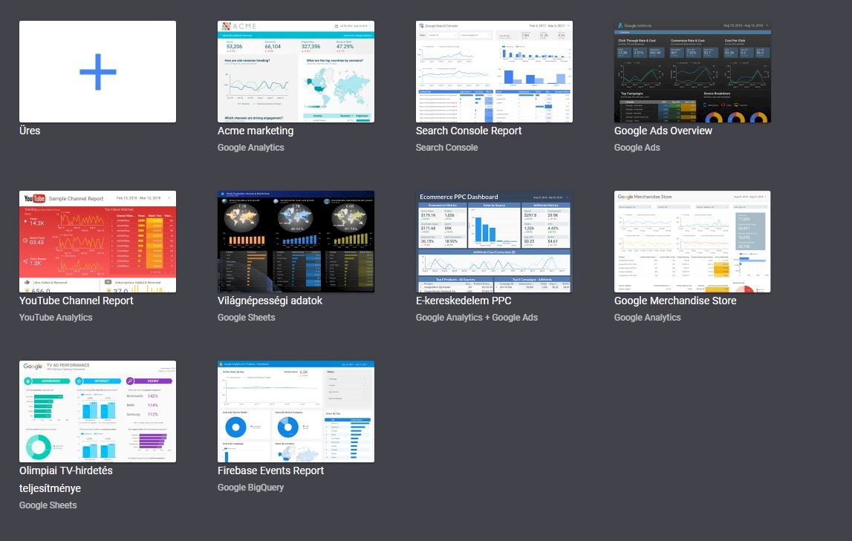Open the red YouTube Channel Report thumbnail
The image size is (852, 541).
tap(97, 242)
